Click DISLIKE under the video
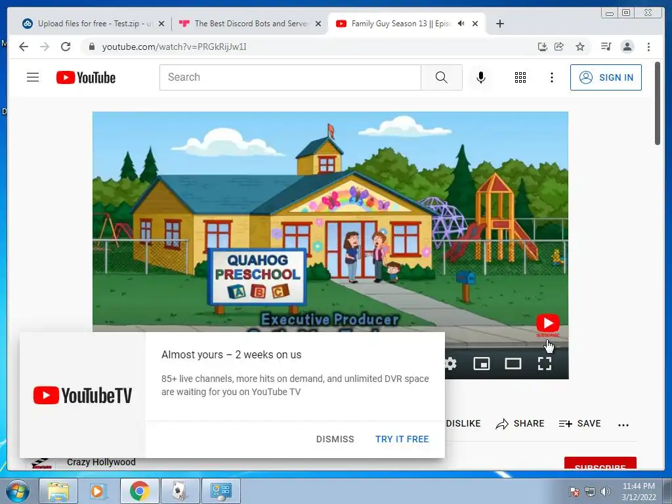The width and height of the screenshot is (672, 504). [463, 423]
